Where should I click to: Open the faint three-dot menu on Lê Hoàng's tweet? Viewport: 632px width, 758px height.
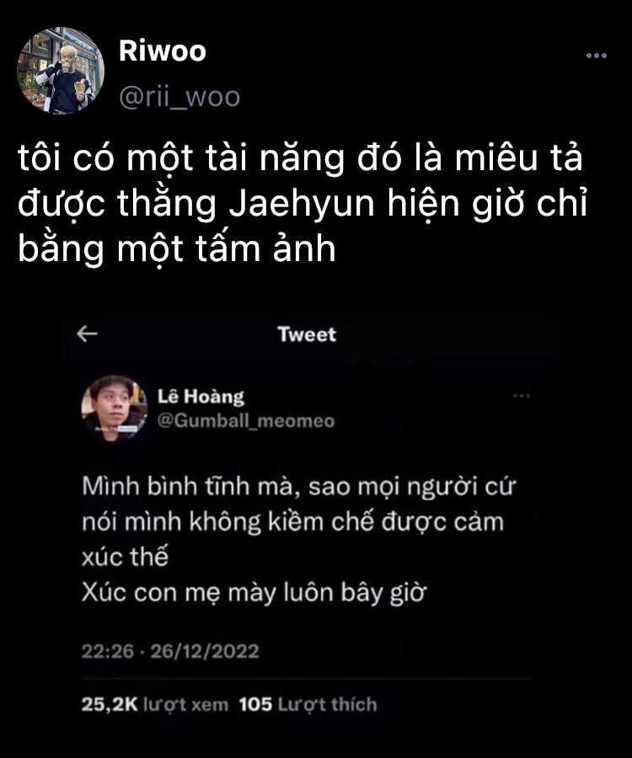click(x=522, y=396)
